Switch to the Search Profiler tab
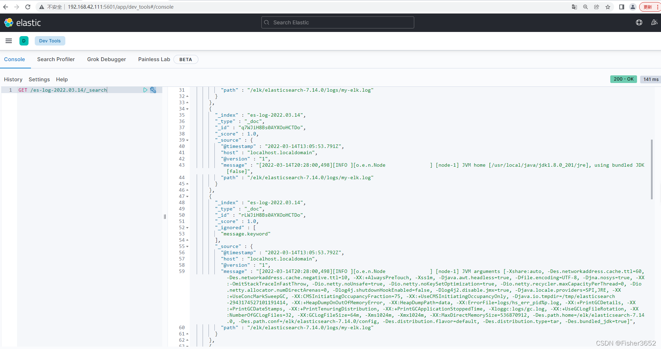The image size is (661, 349). click(56, 59)
